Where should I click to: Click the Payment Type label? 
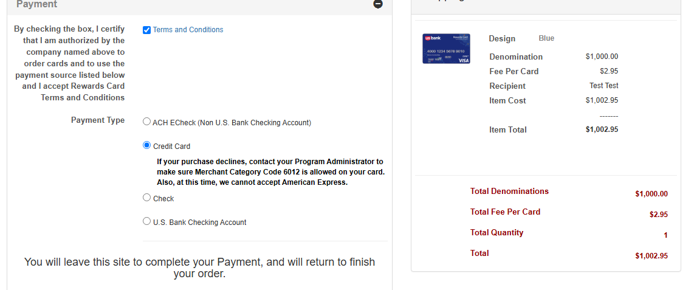[x=98, y=120]
